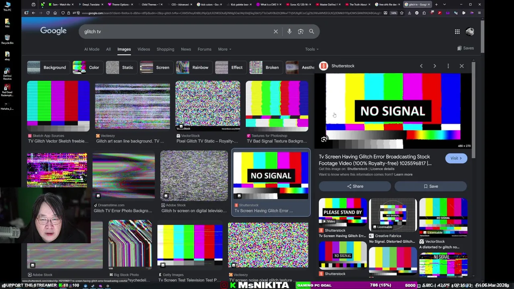Switch to AI Mode tab
The image size is (514, 289).
pos(92,49)
